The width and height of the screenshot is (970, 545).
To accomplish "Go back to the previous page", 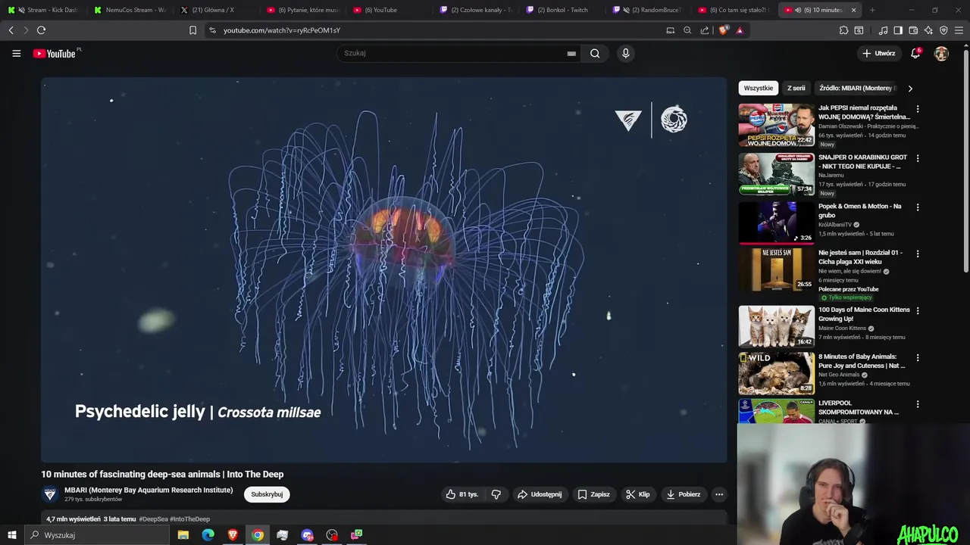I will (x=11, y=30).
